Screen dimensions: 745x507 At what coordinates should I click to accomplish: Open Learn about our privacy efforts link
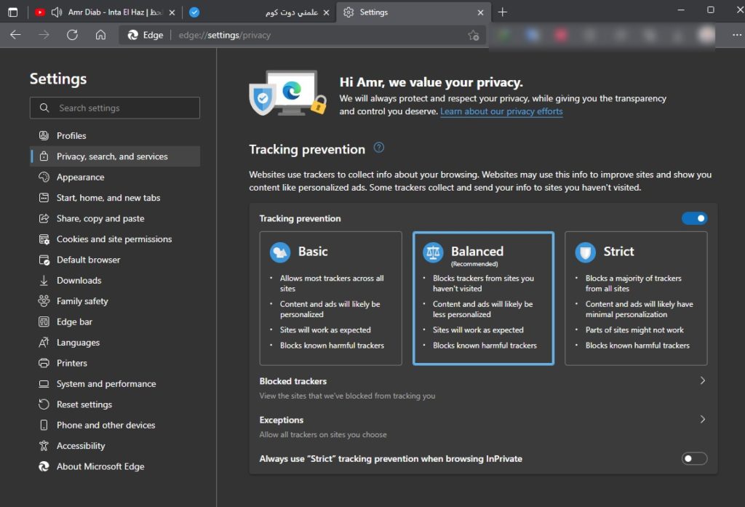click(x=501, y=111)
